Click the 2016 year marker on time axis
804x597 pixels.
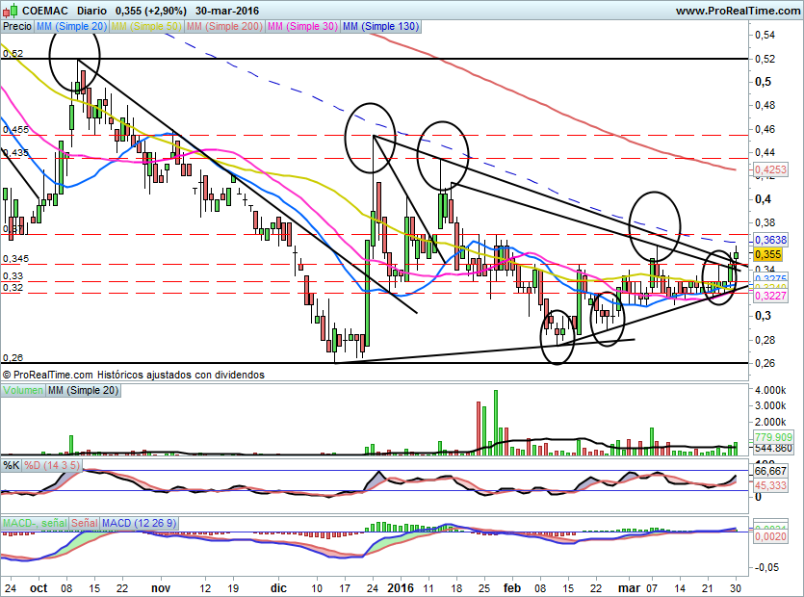point(399,587)
